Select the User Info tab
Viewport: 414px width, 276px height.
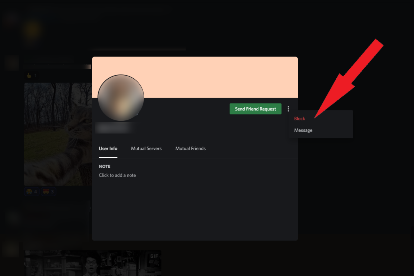pos(108,148)
